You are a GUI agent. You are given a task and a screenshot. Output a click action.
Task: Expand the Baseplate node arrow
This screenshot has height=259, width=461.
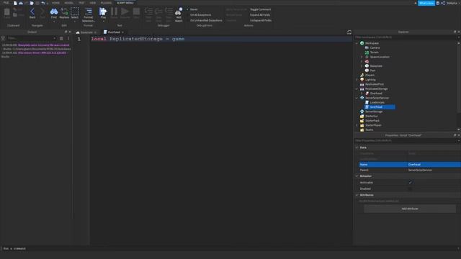362,66
